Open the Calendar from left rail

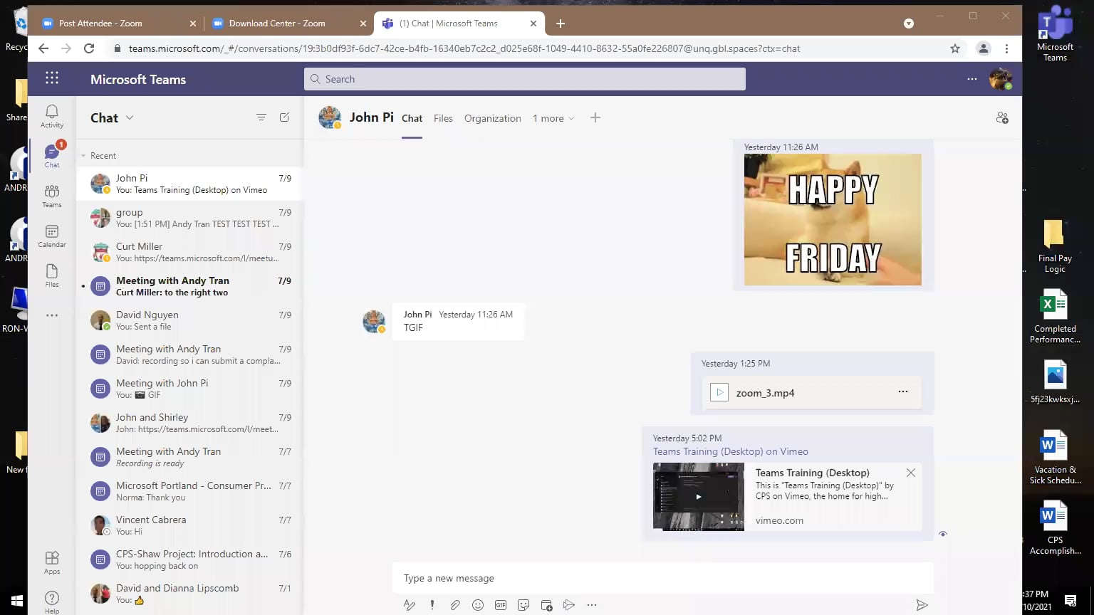click(x=52, y=236)
